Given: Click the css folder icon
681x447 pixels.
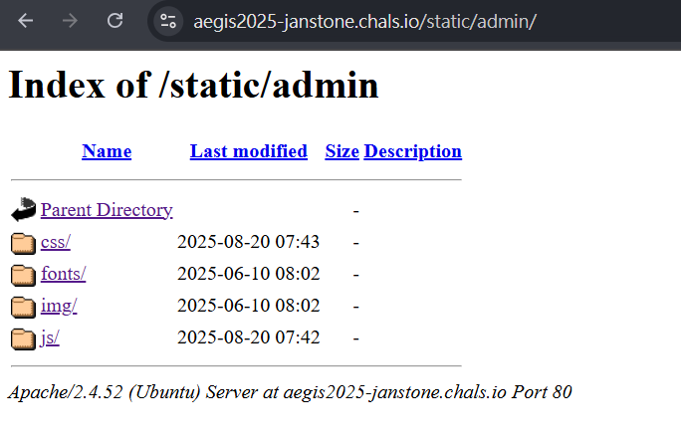Looking at the screenshot, I should click(x=23, y=243).
